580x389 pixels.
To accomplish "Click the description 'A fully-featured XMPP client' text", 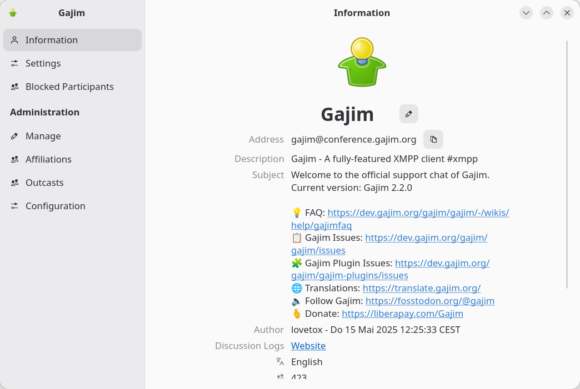I will tap(384, 159).
